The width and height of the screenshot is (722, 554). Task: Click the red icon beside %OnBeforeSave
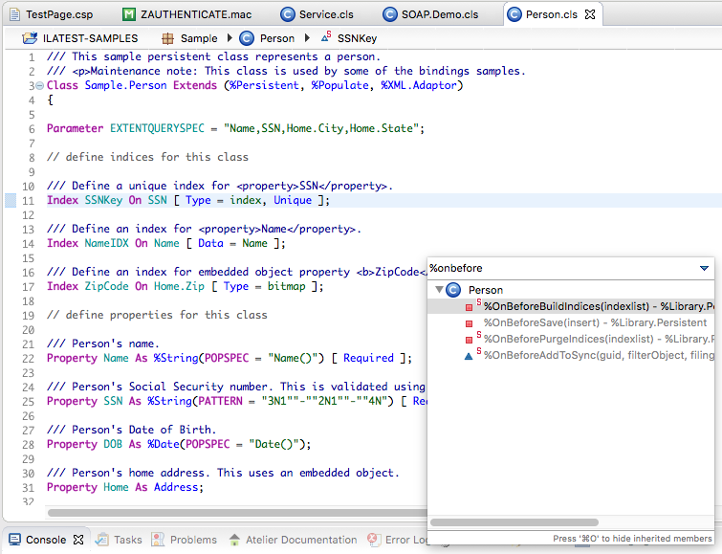pos(469,323)
